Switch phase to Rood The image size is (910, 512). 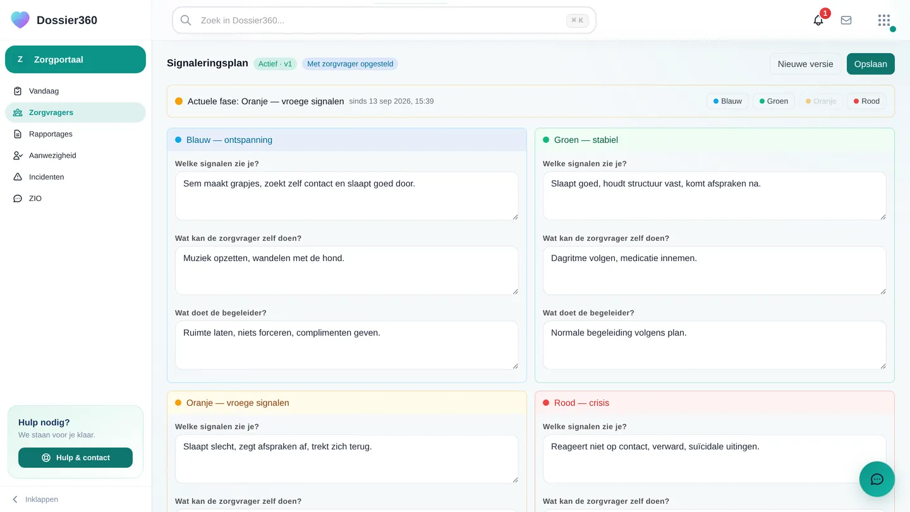[866, 101]
